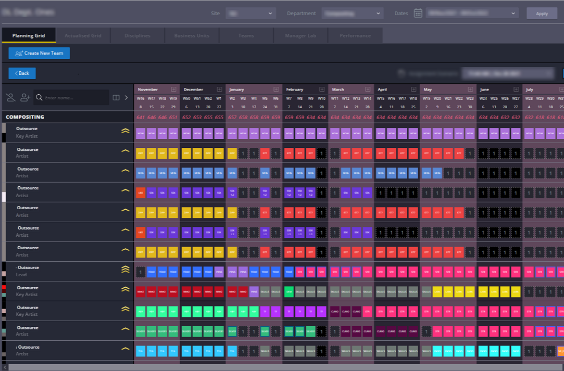Viewport: 564px width, 371px height.
Task: Select the purple WOW cell in W46
Action: click(x=141, y=133)
